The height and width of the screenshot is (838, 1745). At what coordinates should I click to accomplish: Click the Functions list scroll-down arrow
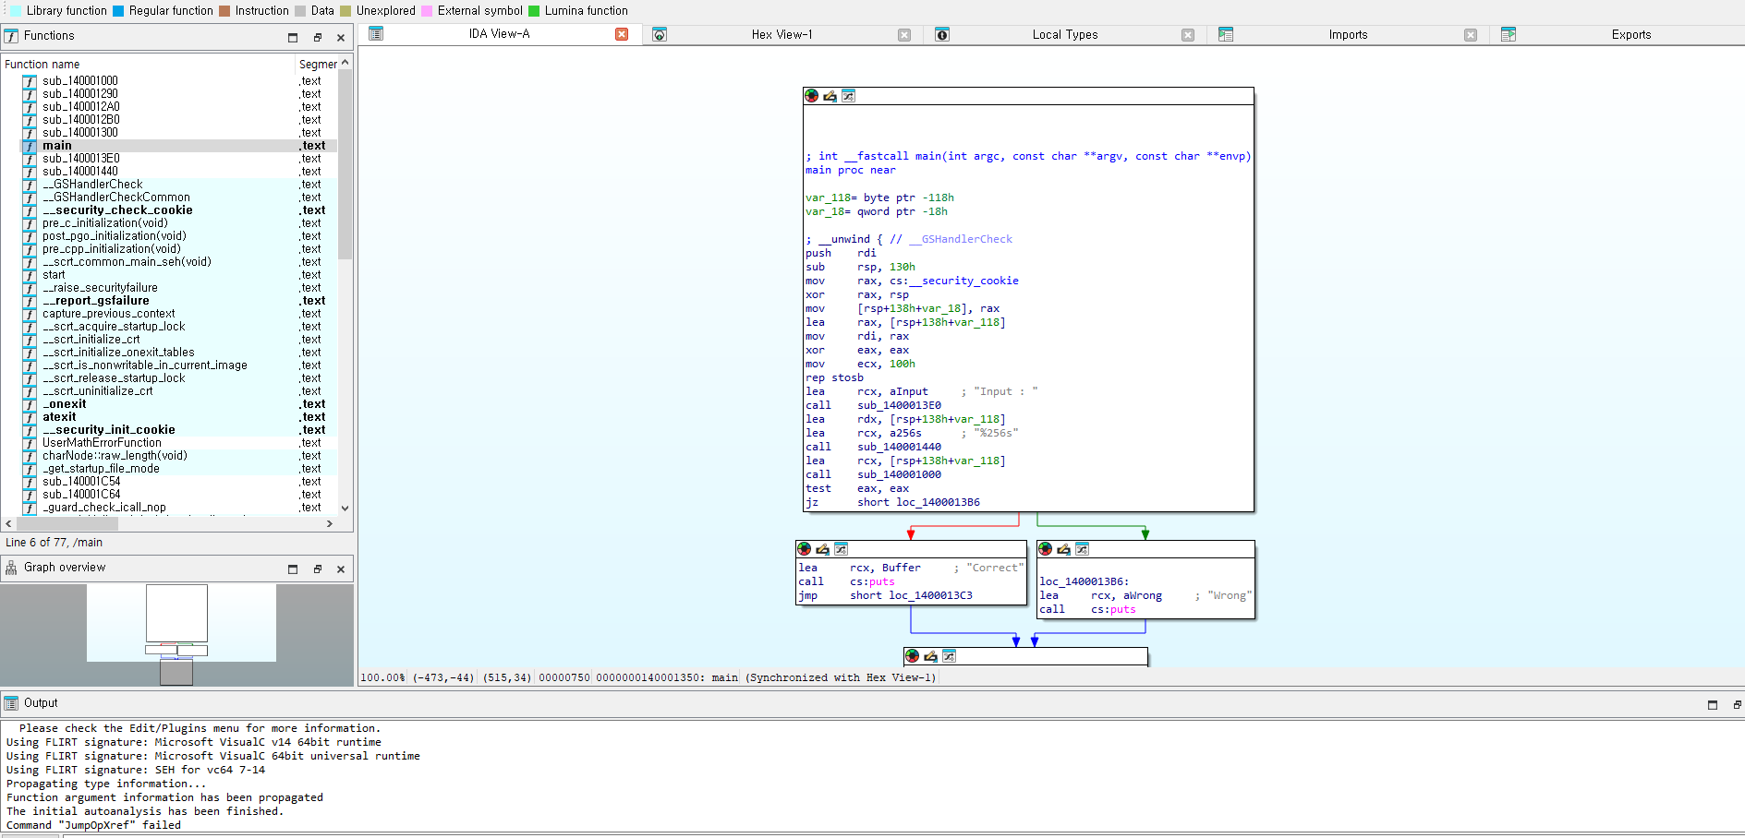pos(345,508)
